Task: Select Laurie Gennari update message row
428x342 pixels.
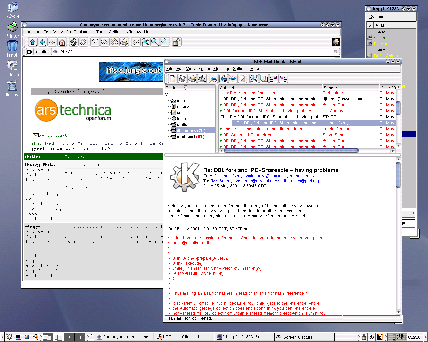Action: [307, 129]
